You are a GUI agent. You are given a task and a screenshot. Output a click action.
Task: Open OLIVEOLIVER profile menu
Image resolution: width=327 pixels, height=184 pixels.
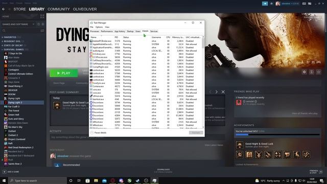tap(85, 9)
